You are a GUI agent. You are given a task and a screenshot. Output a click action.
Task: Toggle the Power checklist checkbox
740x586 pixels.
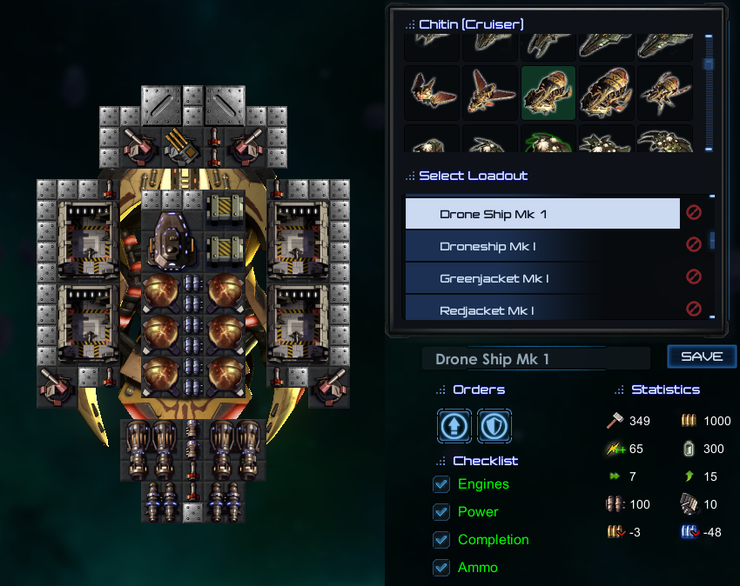(441, 512)
